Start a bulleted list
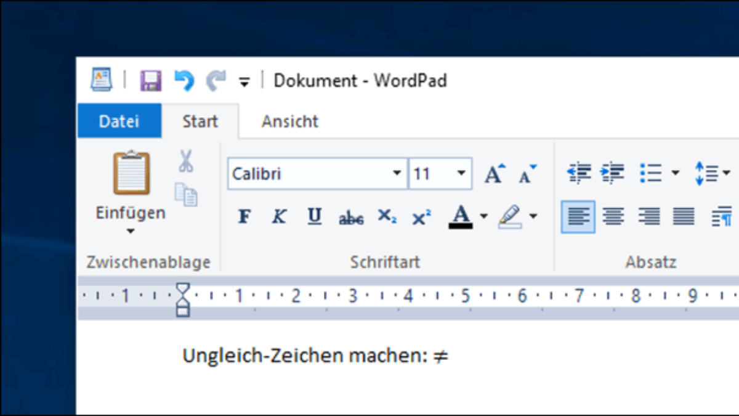 pyautogui.click(x=650, y=173)
